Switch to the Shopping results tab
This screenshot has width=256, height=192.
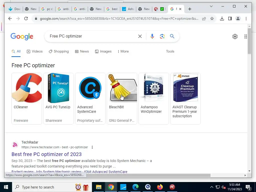click(59, 51)
